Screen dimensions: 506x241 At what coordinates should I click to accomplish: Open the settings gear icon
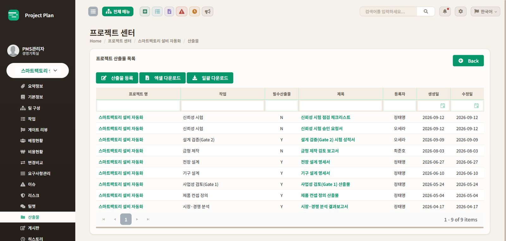pyautogui.click(x=460, y=11)
